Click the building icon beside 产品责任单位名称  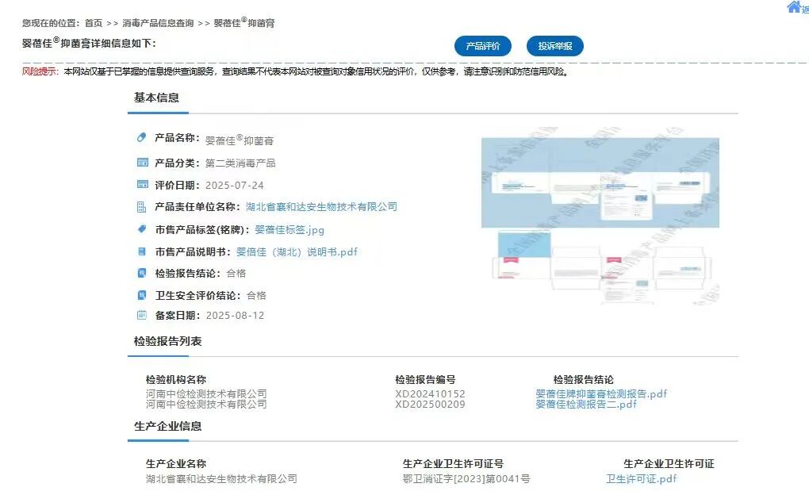142,207
